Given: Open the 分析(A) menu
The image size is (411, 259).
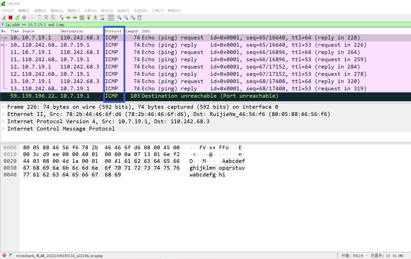Looking at the screenshot, I should click(x=90, y=11).
